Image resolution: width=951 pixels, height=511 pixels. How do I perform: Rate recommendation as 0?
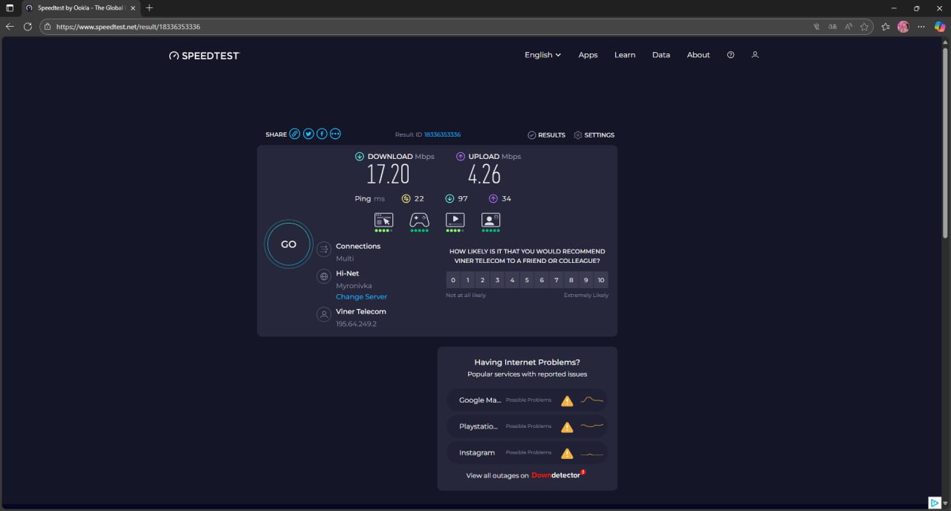pos(453,280)
